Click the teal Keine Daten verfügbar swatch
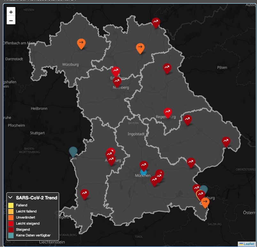 coord(11,235)
